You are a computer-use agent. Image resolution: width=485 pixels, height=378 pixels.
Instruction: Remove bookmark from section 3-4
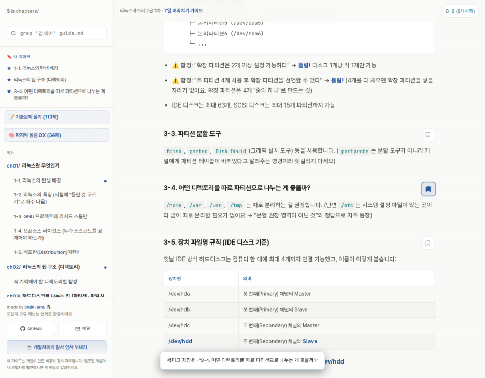(x=428, y=189)
